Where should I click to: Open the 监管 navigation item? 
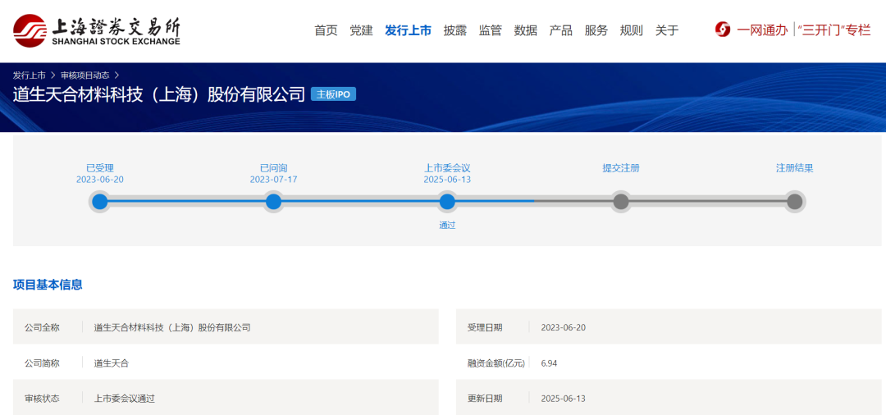pos(490,30)
